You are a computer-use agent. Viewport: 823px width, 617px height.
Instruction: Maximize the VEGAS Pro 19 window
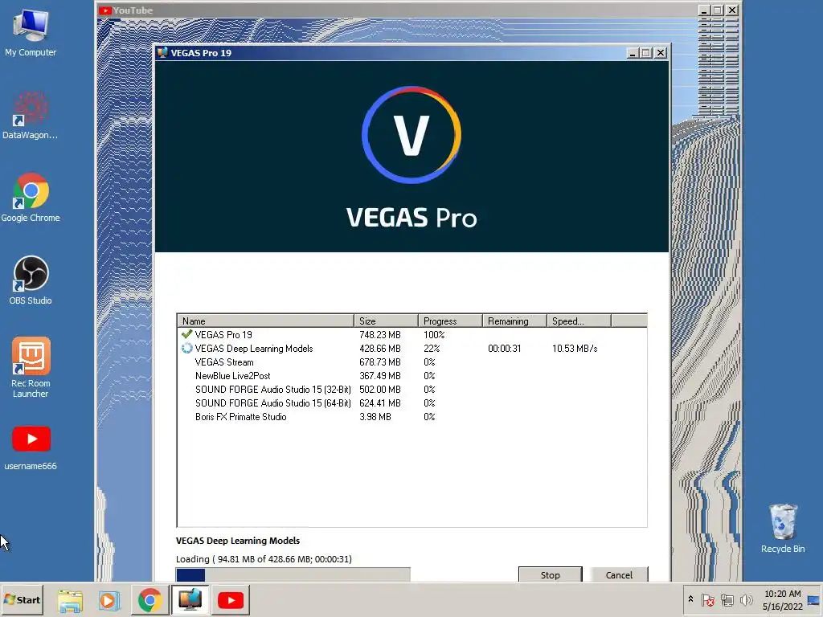[x=646, y=53]
